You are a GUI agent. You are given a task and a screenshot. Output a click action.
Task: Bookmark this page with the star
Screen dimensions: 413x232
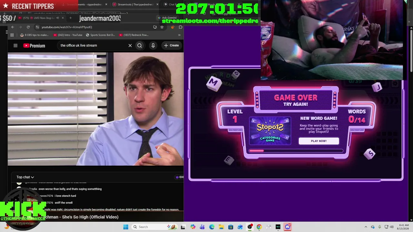coord(162,27)
